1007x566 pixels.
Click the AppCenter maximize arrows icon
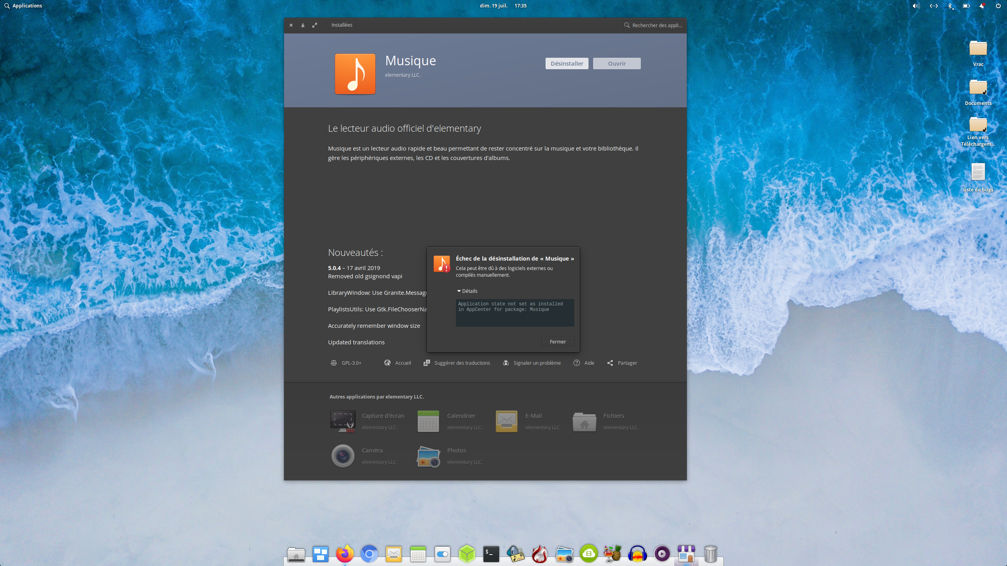point(315,25)
